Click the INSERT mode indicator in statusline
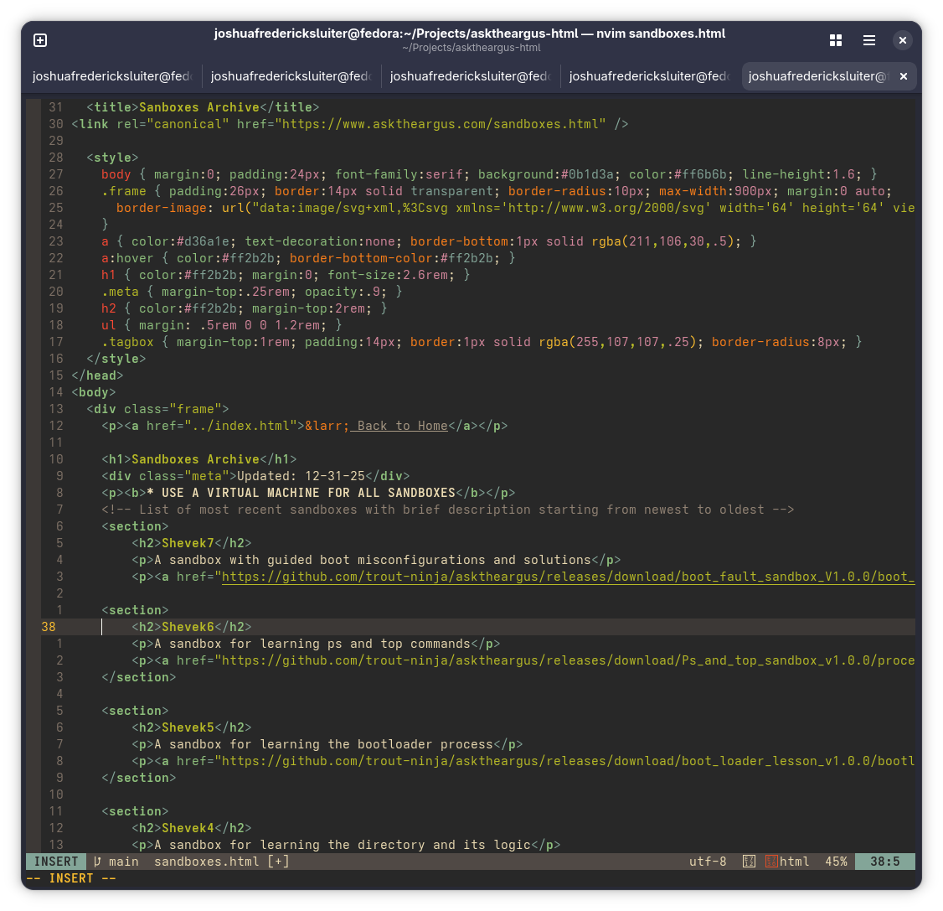Image resolution: width=943 pixels, height=911 pixels. [x=56, y=862]
